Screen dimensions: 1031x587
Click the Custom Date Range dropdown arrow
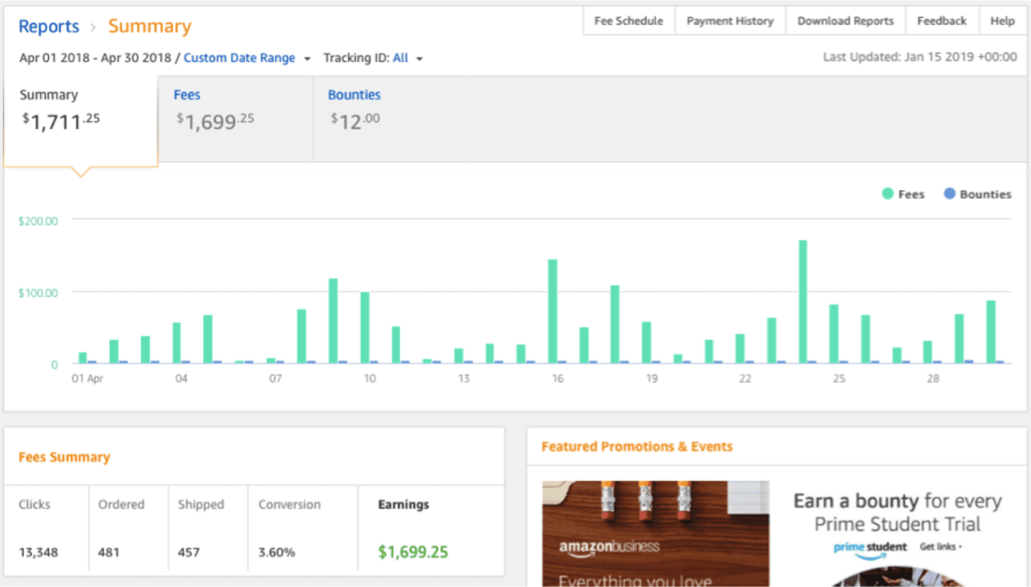tap(307, 59)
